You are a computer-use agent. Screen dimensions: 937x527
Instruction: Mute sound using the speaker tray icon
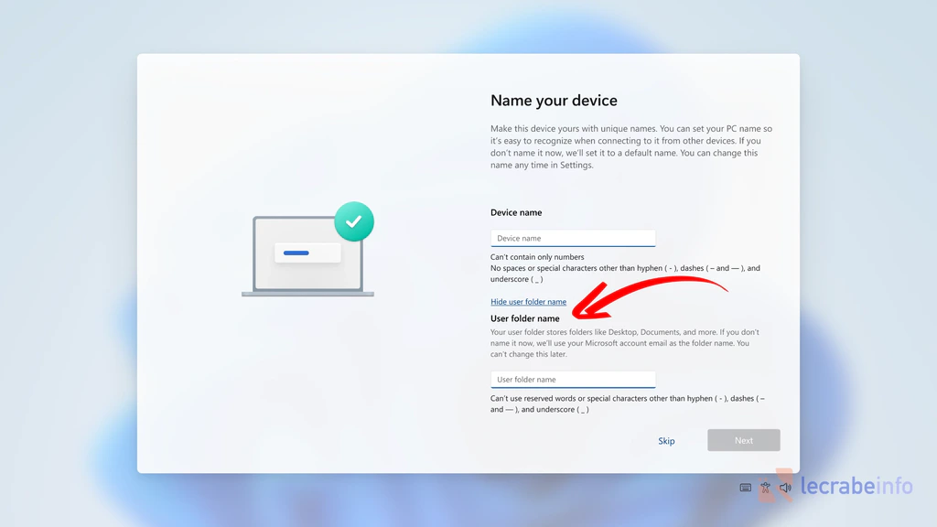(785, 488)
